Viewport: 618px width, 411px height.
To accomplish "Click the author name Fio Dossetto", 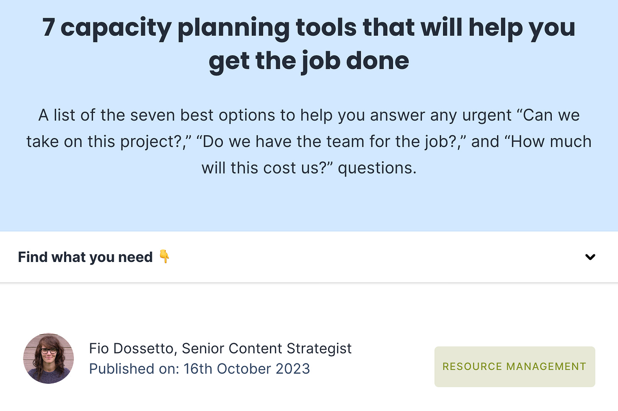I will click(131, 348).
